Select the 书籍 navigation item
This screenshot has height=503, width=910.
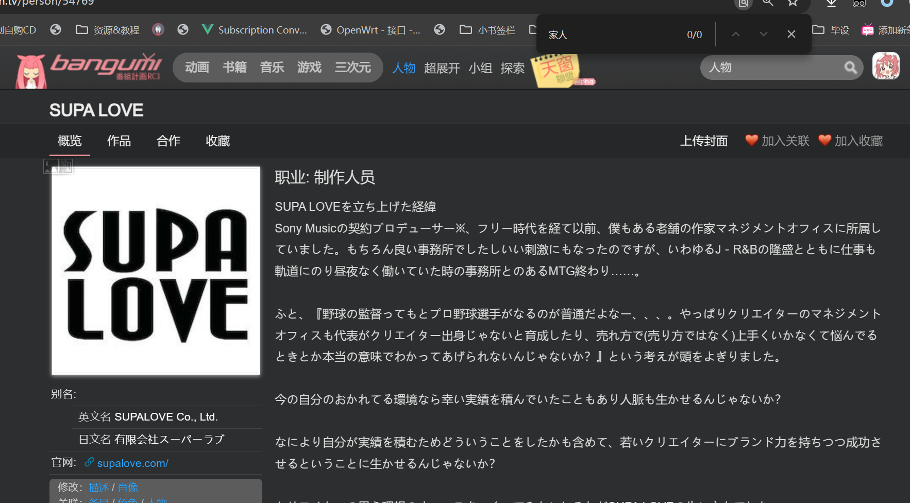pos(235,68)
